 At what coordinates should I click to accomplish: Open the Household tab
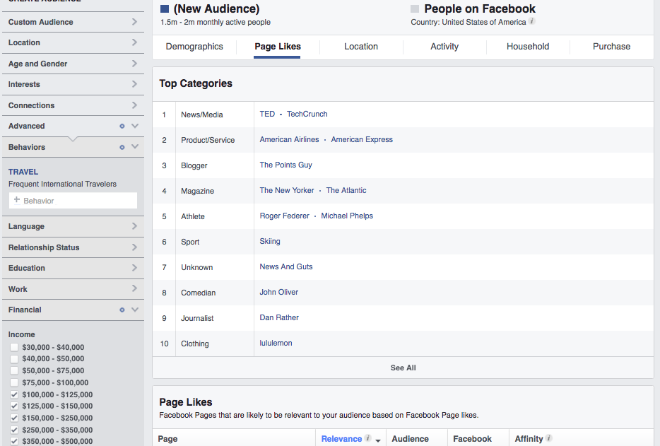click(x=527, y=46)
